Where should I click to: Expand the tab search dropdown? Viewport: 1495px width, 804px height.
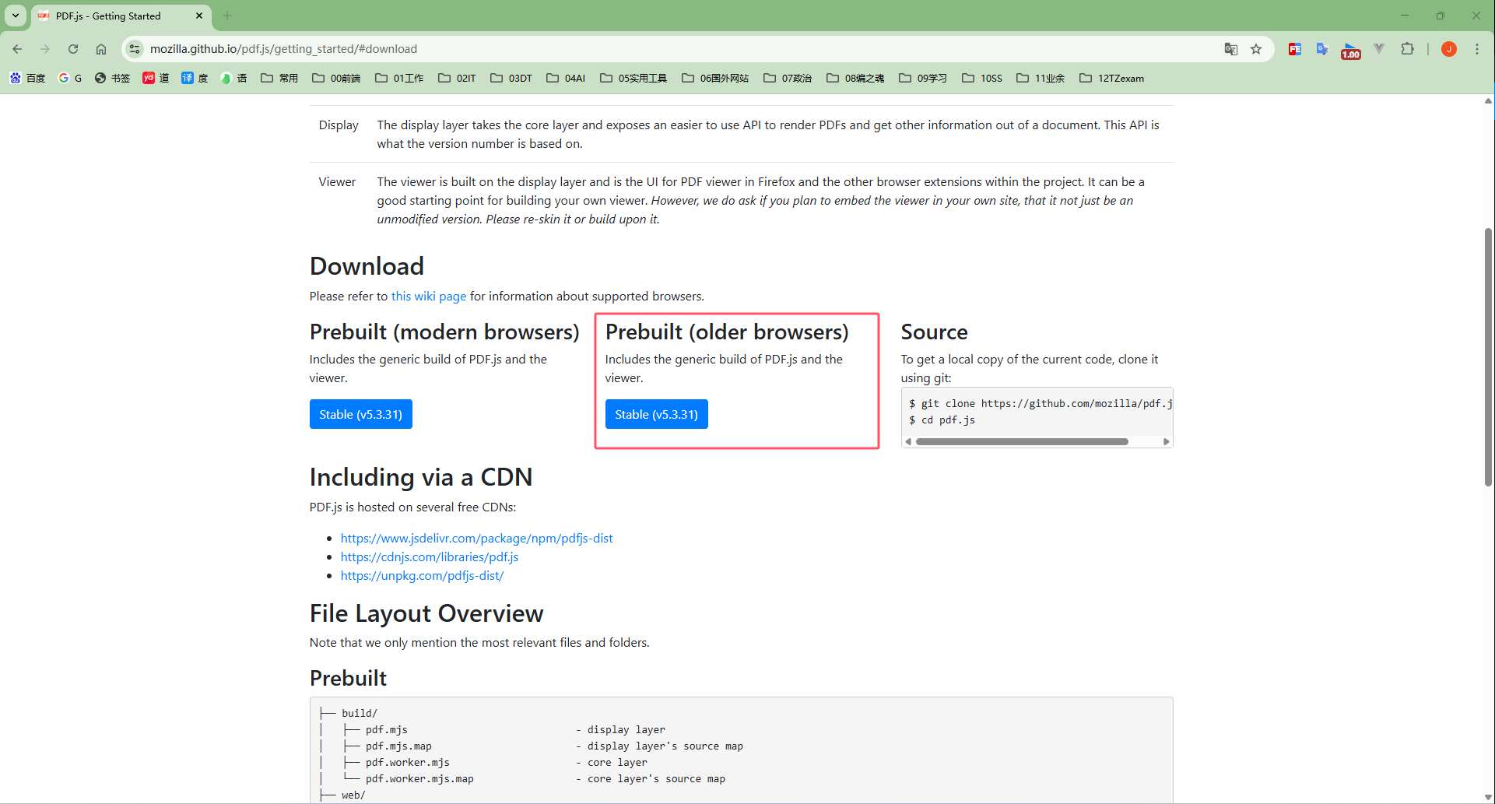coord(16,16)
